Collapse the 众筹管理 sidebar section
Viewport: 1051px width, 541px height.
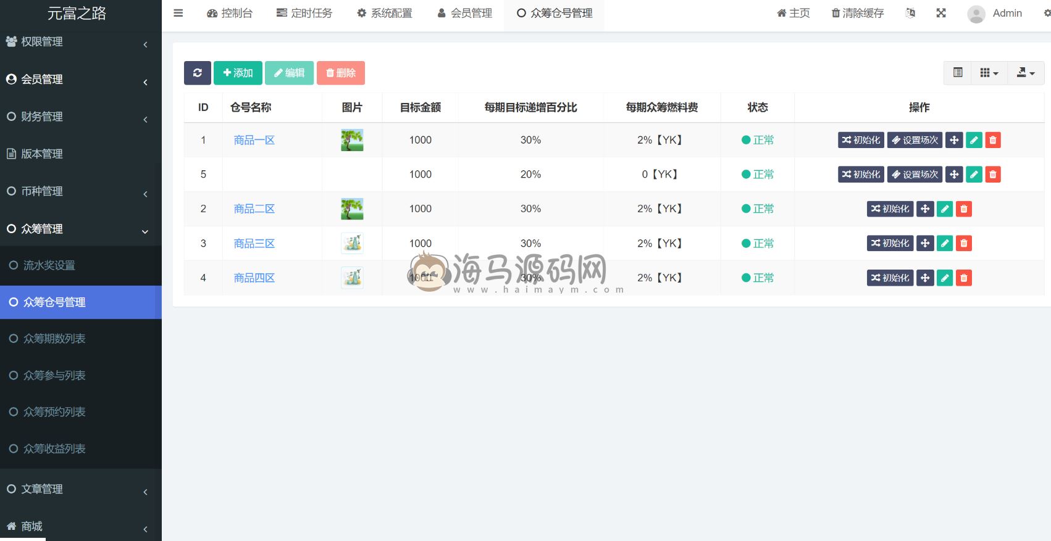[x=80, y=229]
